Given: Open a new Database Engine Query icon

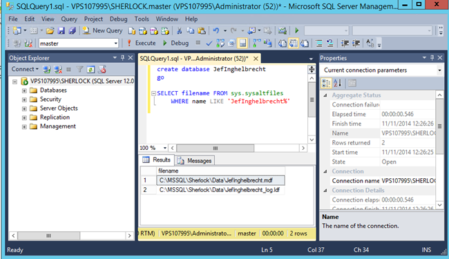Looking at the screenshot, I should 132,30.
